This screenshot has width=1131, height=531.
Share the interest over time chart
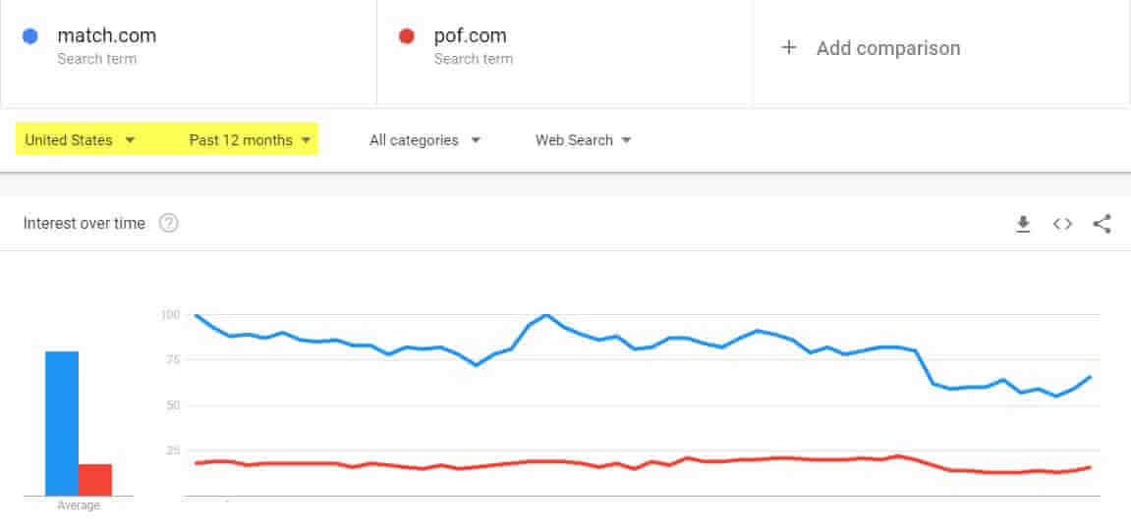click(1102, 224)
